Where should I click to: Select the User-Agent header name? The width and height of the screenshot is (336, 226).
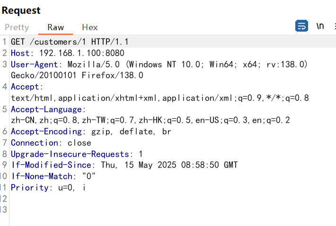pos(34,64)
